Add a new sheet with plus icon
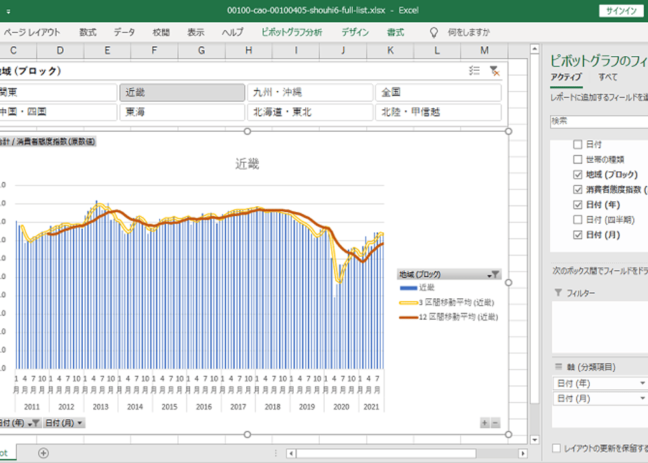 tap(43, 453)
